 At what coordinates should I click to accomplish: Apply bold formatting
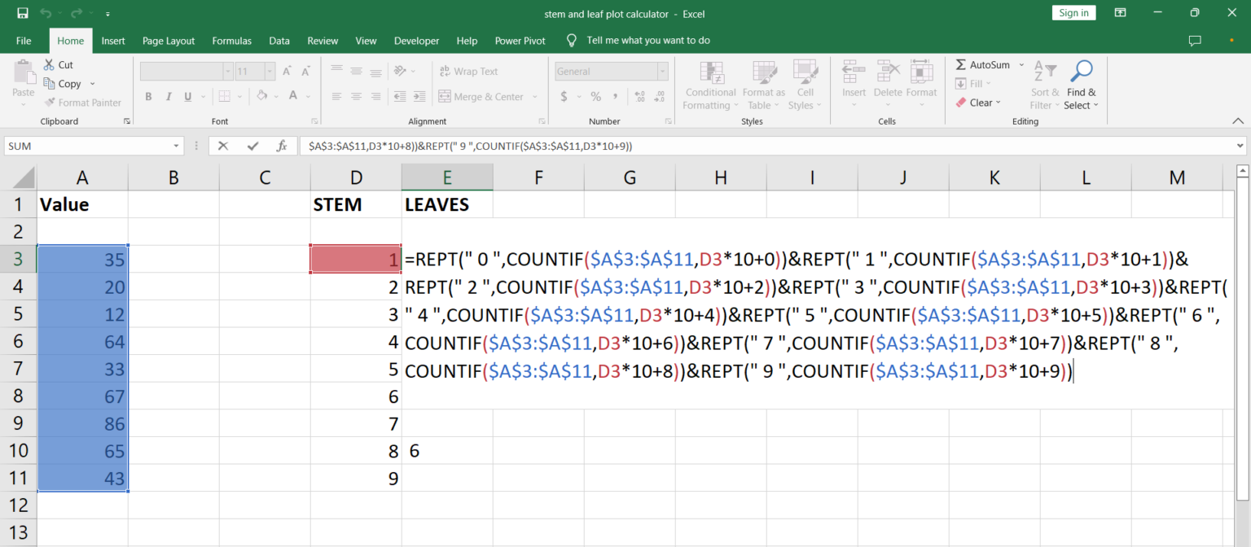(x=147, y=96)
